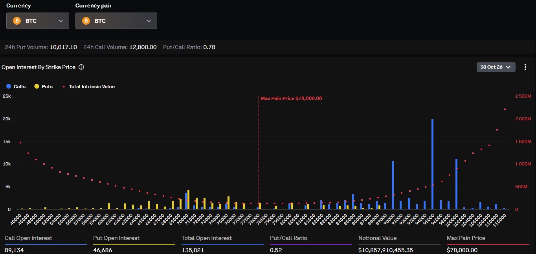Select the tallest blue call bar at strike 95000
This screenshot has height=254, width=536.
coord(433,164)
